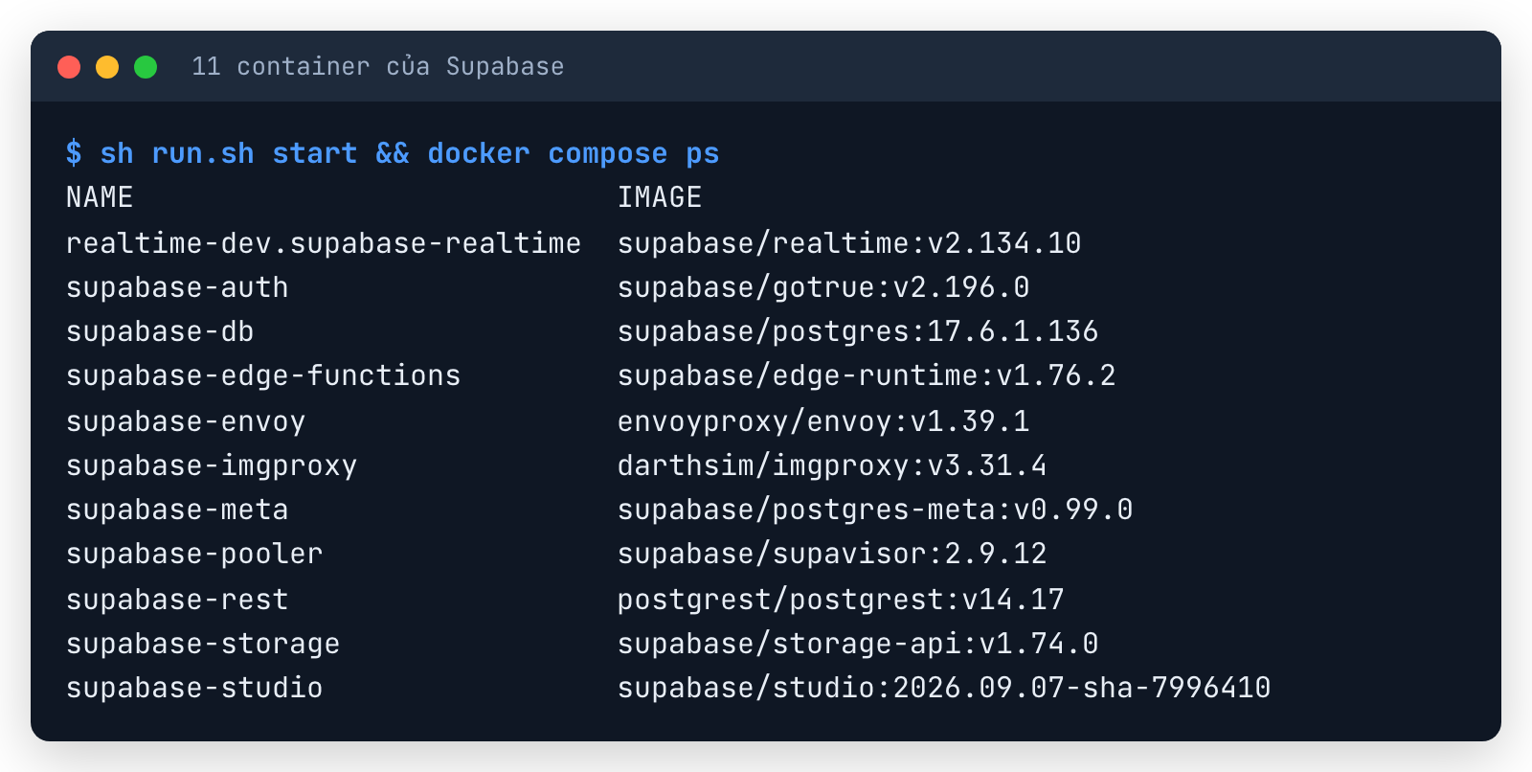Click the 'supabase-studio' container name
The width and height of the screenshot is (1532, 772).
tap(194, 688)
